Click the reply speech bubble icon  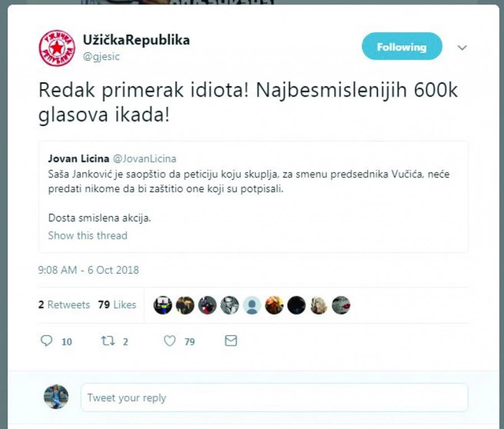click(46, 341)
